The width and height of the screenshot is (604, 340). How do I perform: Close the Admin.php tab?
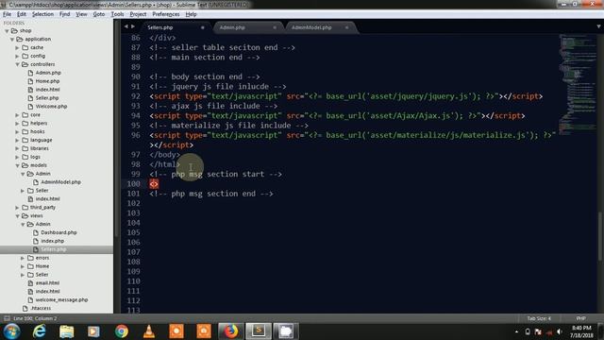[275, 27]
